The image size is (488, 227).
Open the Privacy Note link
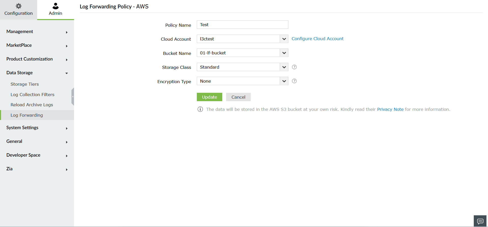tap(390, 109)
